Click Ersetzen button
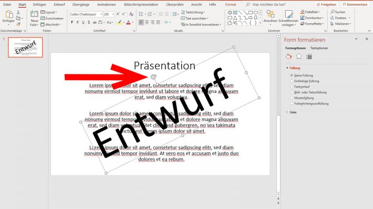Screen dimensions: 373x209 [x=340, y=18]
